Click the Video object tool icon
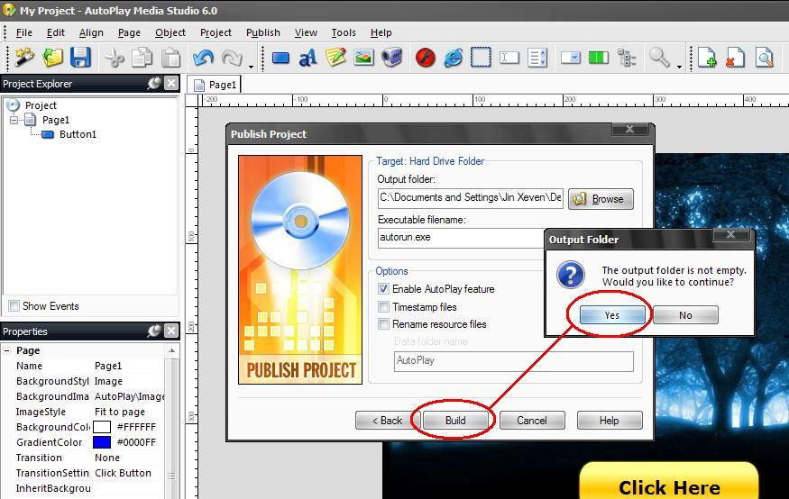 click(391, 58)
